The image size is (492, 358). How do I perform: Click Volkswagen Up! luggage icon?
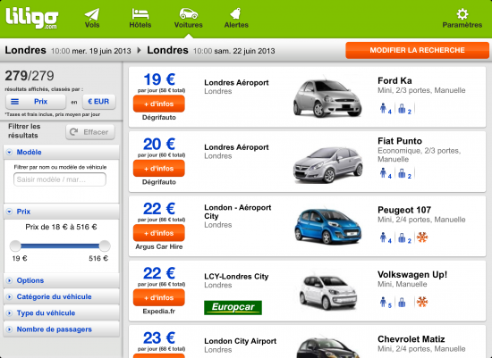402,303
